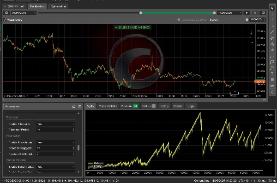277x183 pixels.
Task: Toggle the Visual Mode checkbox
Action: click(5, 19)
